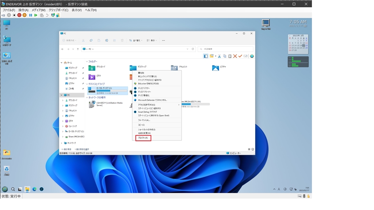
Task: Collapse the ホーム node in tree
Action: tap(61, 63)
